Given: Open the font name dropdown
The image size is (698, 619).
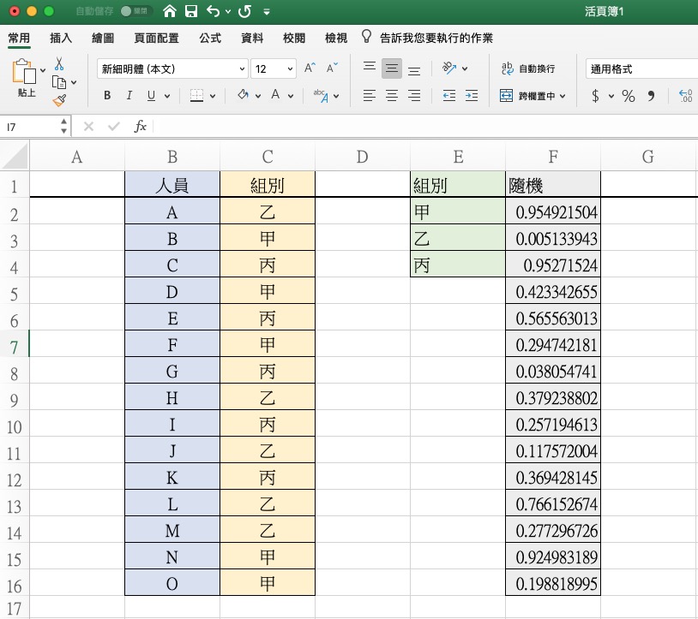Looking at the screenshot, I should (x=242, y=69).
